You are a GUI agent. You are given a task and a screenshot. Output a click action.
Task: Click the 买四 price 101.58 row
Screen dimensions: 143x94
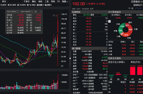point(89,42)
